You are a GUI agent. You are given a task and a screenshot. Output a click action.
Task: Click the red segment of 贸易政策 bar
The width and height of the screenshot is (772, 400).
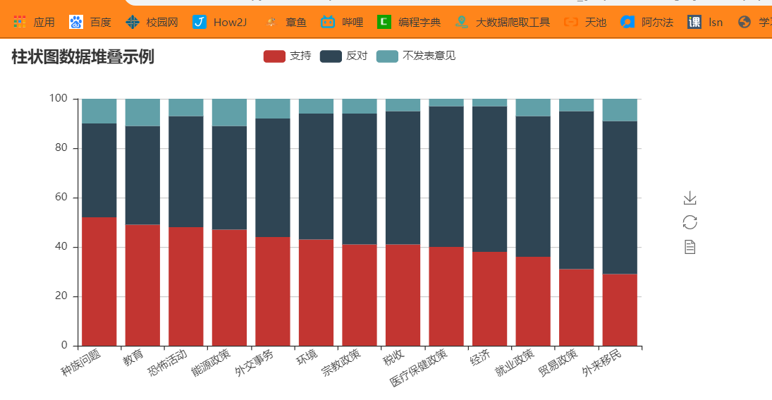click(x=577, y=308)
